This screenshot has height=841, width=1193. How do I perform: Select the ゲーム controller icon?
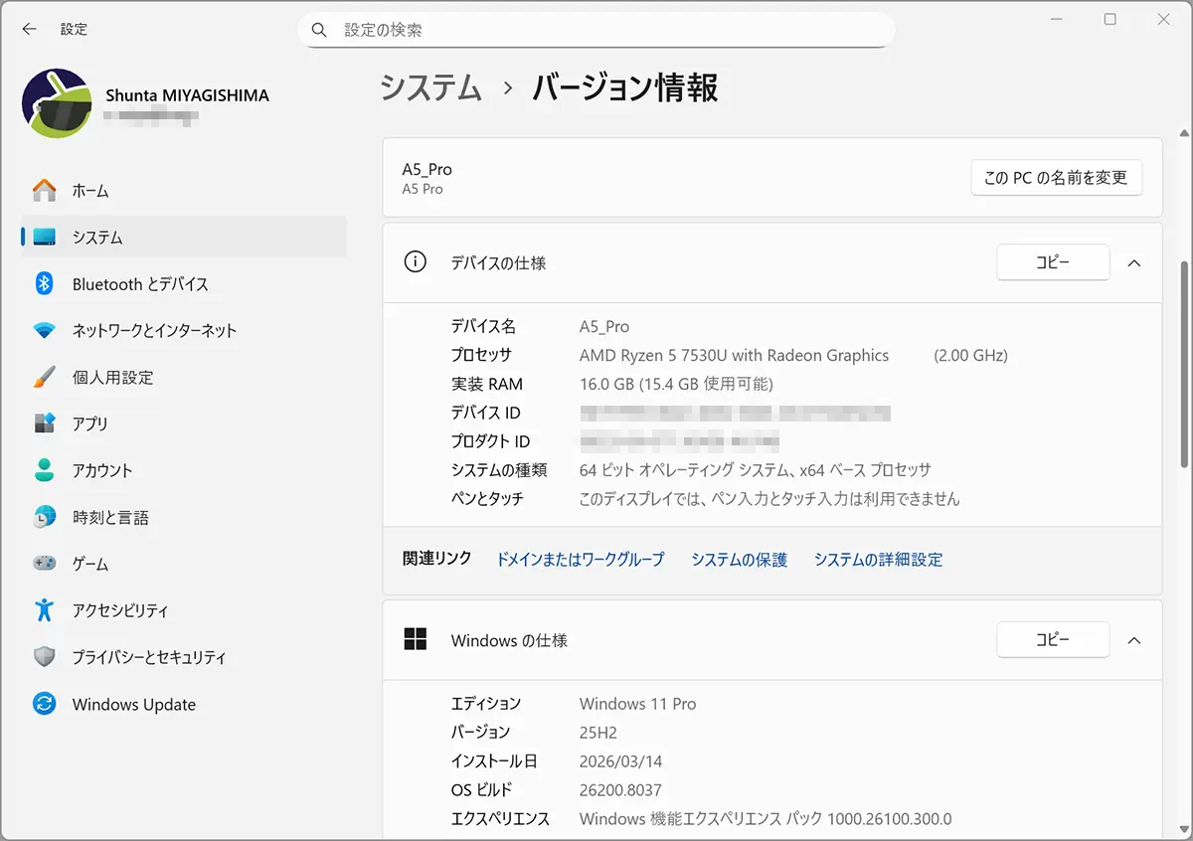(x=45, y=564)
